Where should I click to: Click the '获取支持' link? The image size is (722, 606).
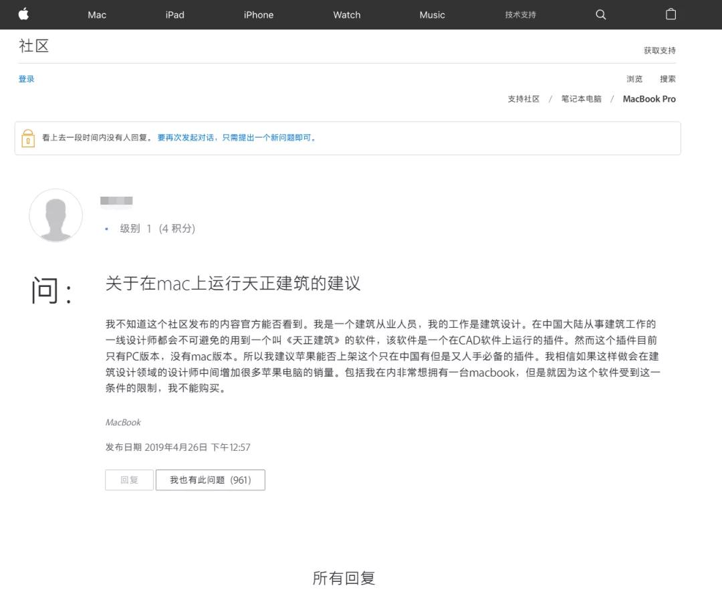pyautogui.click(x=660, y=50)
